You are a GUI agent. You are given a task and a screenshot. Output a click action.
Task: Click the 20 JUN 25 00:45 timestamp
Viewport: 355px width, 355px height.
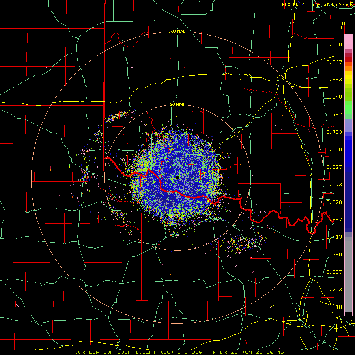point(258,352)
